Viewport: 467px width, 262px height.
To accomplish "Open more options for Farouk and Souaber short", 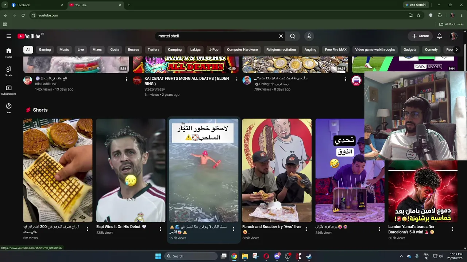I will coord(306,229).
